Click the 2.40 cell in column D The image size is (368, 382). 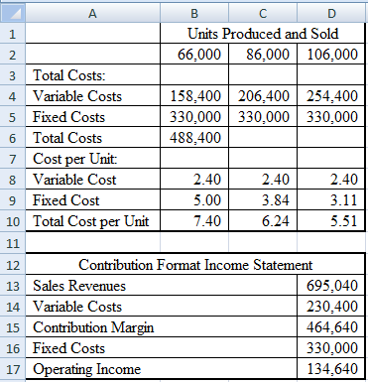pos(331,180)
